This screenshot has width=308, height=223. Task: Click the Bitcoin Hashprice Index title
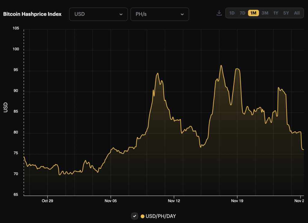point(32,14)
